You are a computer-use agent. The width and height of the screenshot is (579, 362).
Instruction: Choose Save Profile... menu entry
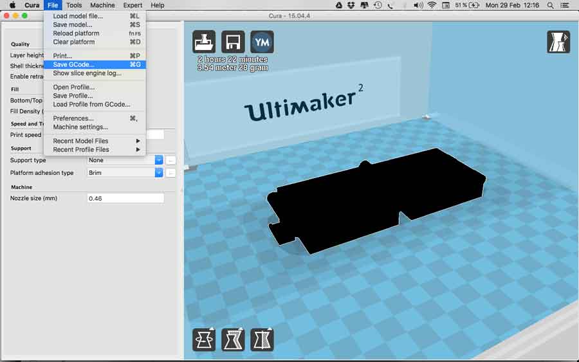(95, 96)
